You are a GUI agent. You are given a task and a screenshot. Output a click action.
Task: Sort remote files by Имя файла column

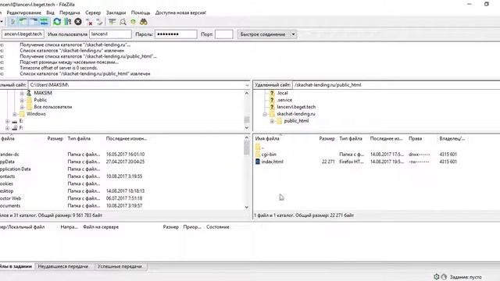(x=267, y=139)
